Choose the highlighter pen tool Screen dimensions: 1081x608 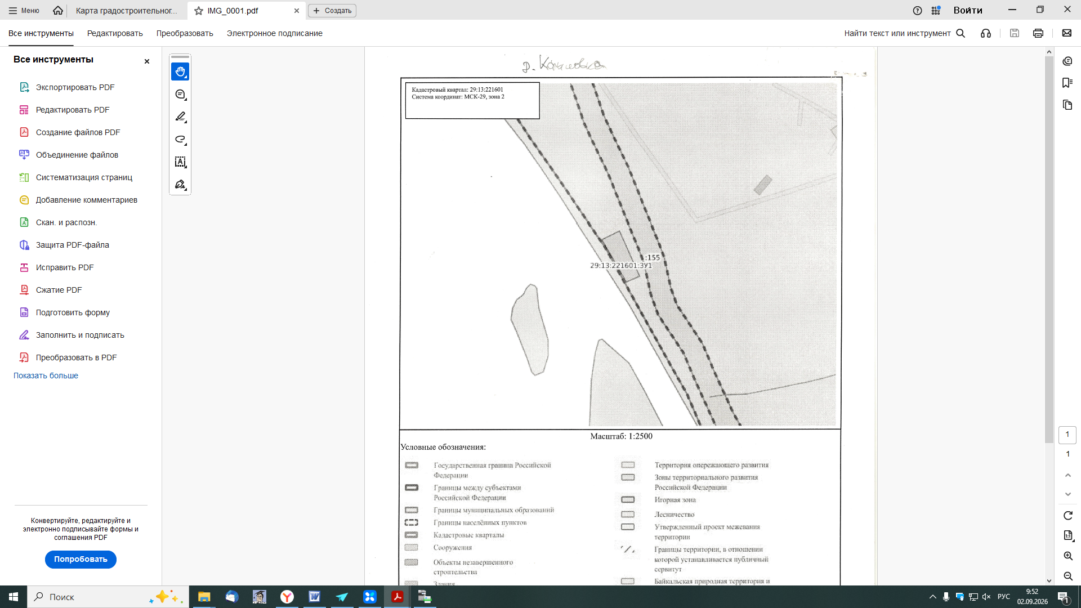(180, 117)
